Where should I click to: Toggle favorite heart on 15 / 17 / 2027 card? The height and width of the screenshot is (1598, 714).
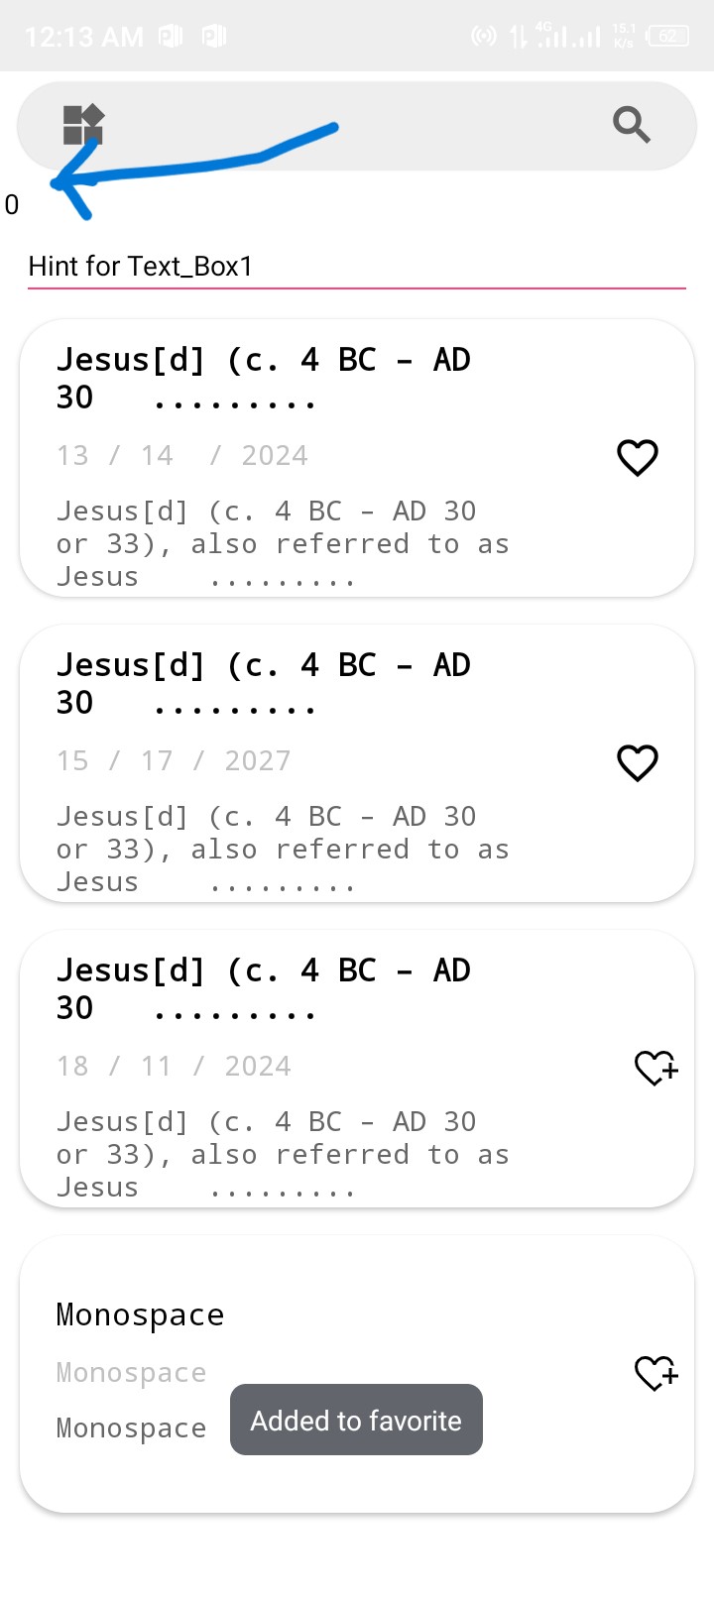coord(638,762)
